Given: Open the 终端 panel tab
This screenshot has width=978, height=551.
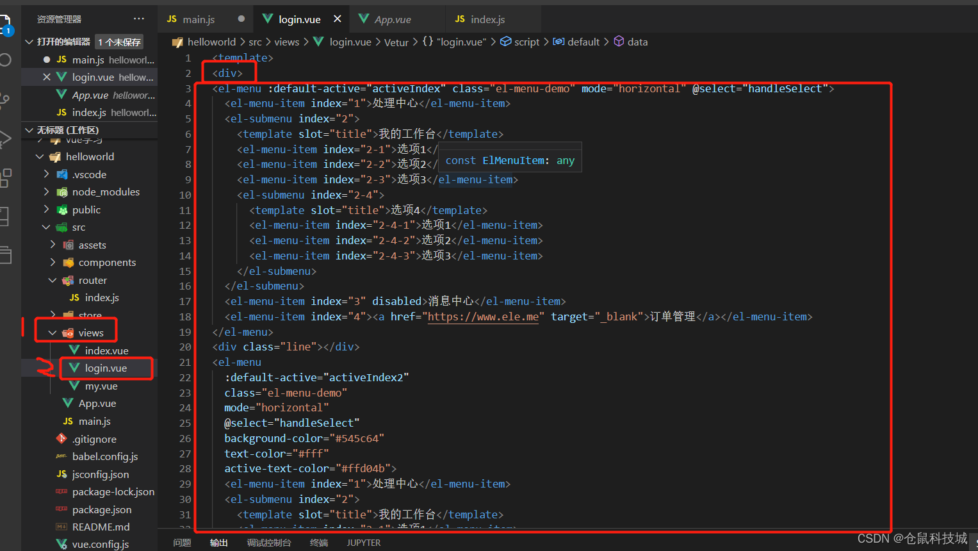Looking at the screenshot, I should click(x=319, y=543).
